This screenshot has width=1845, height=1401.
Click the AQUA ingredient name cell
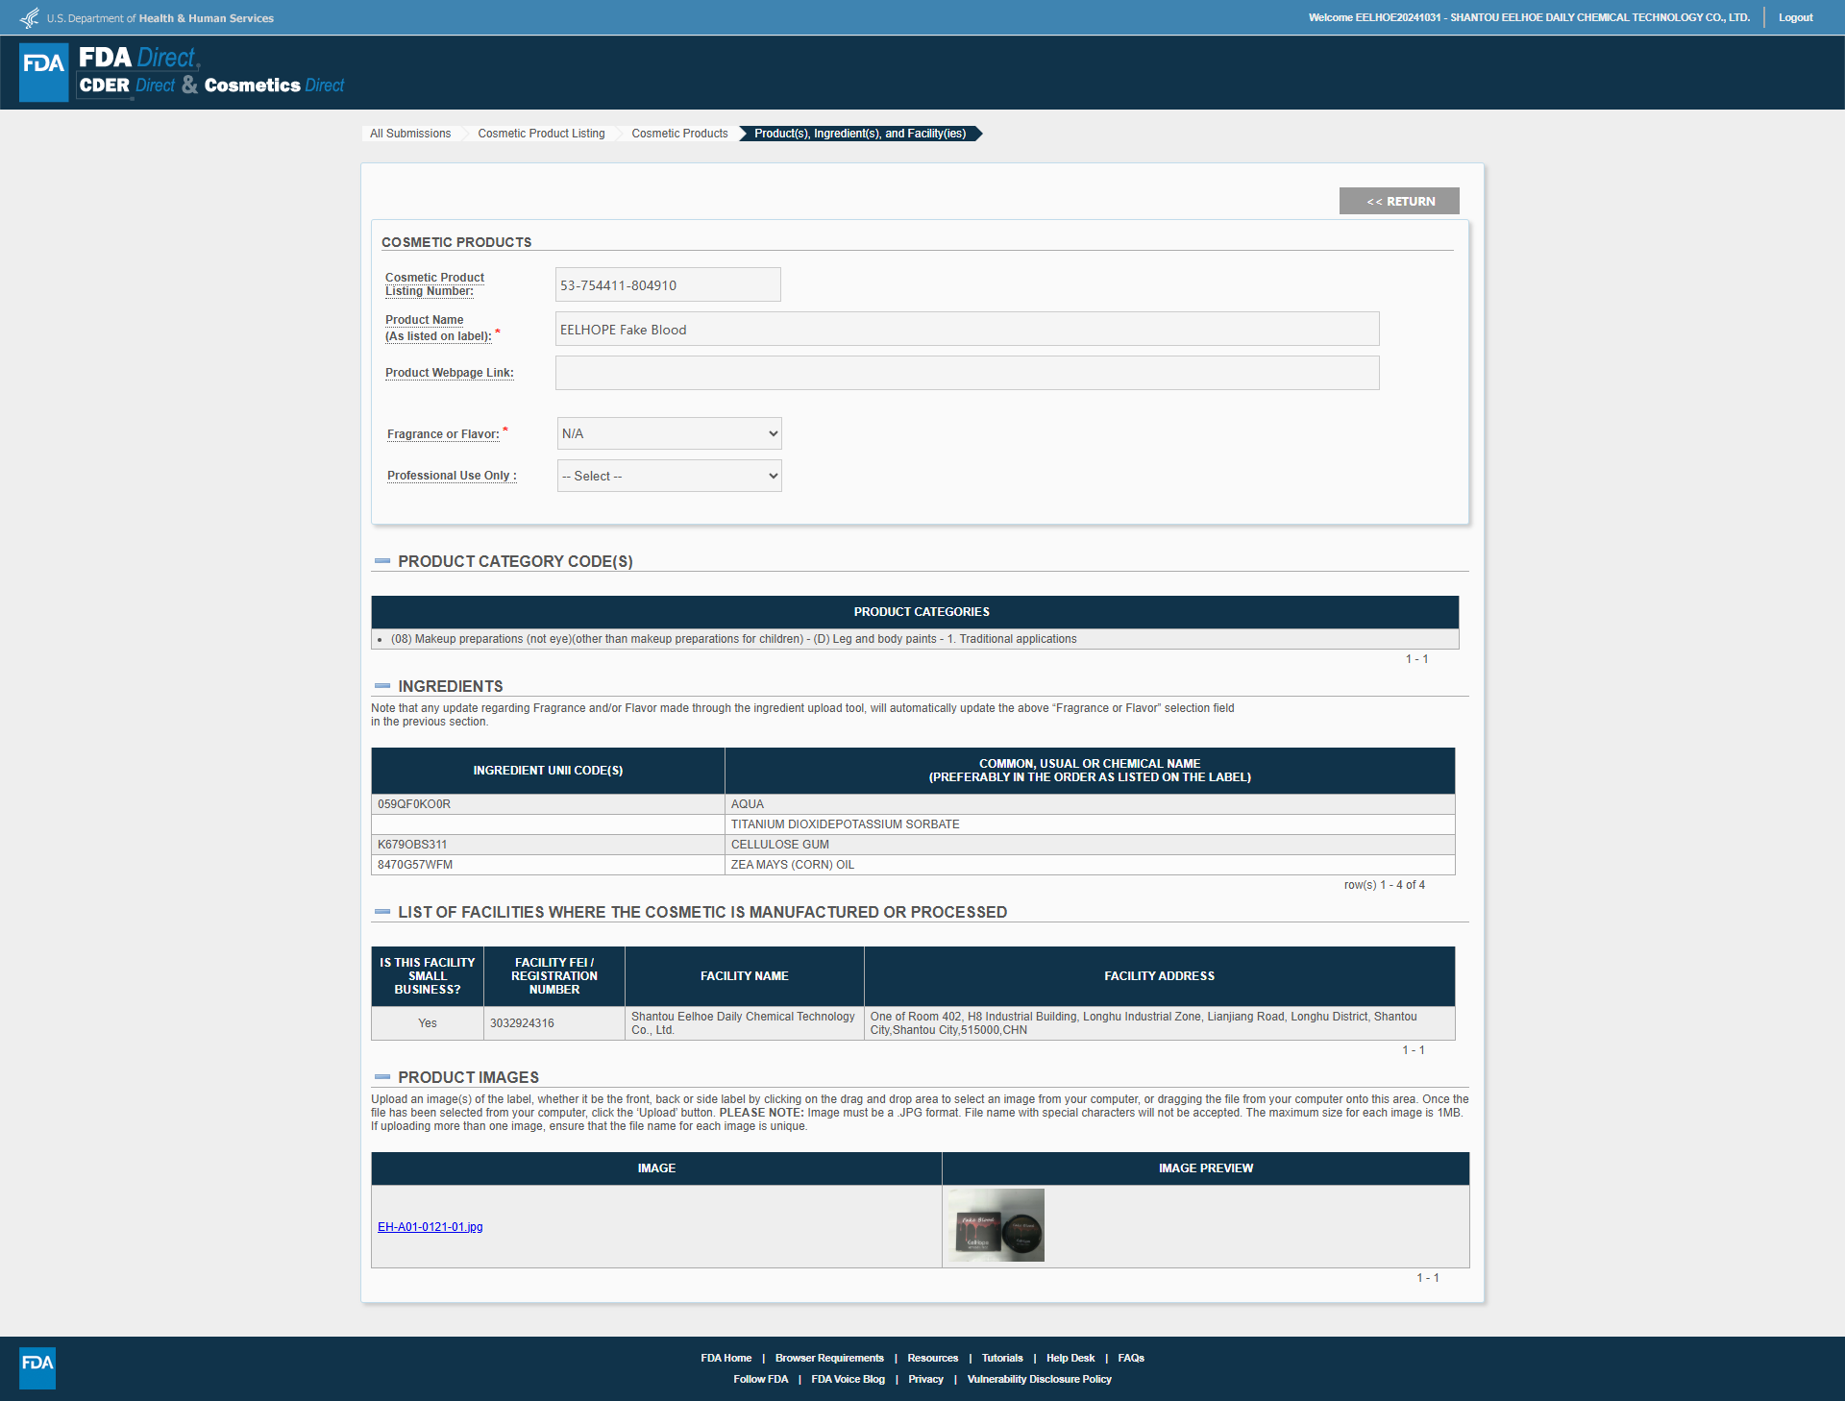pyautogui.click(x=1090, y=804)
